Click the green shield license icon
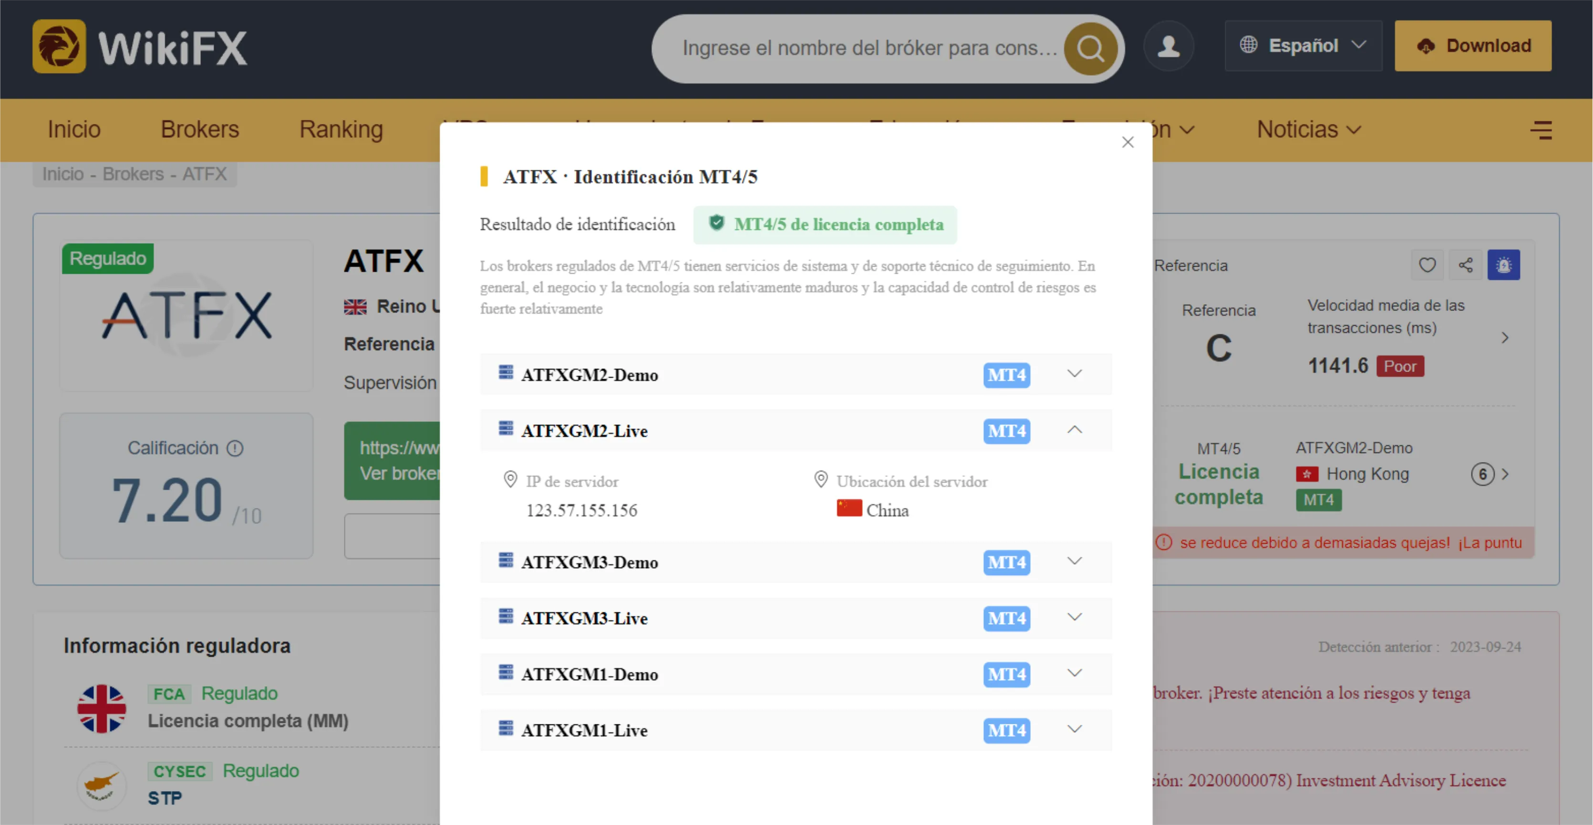The height and width of the screenshot is (825, 1593). point(716,223)
